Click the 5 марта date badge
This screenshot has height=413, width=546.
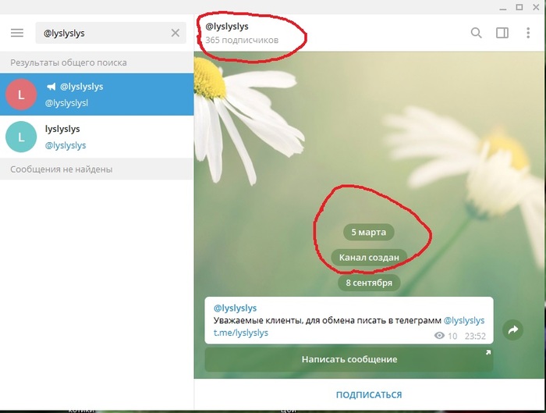369,232
